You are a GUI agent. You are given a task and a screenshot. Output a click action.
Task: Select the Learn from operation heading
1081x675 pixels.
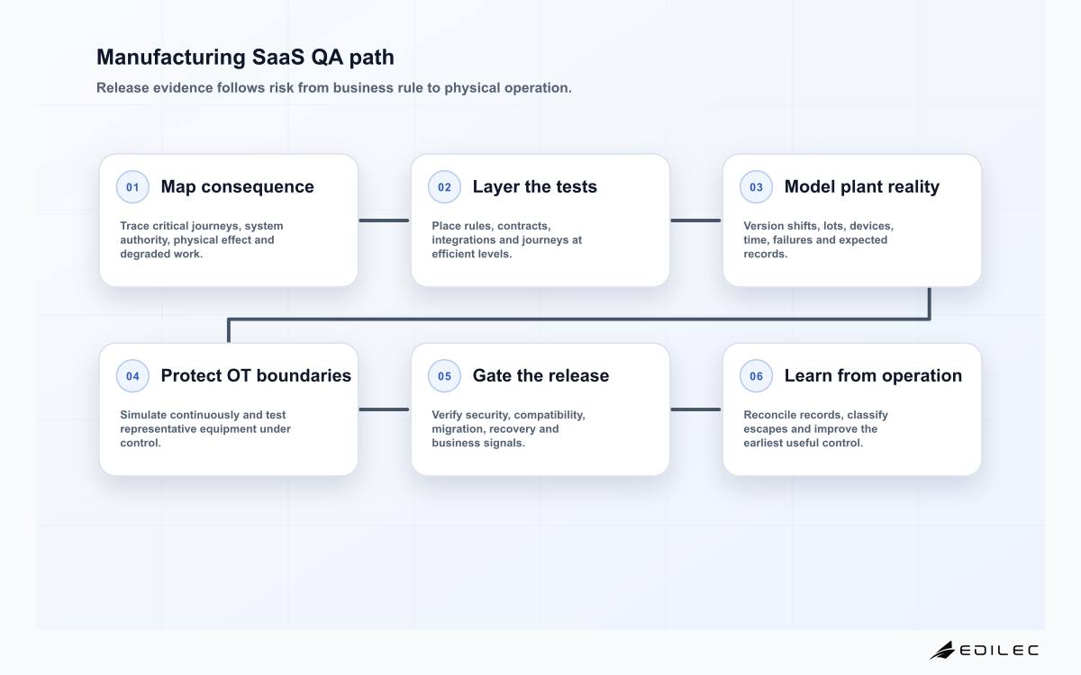(x=873, y=376)
